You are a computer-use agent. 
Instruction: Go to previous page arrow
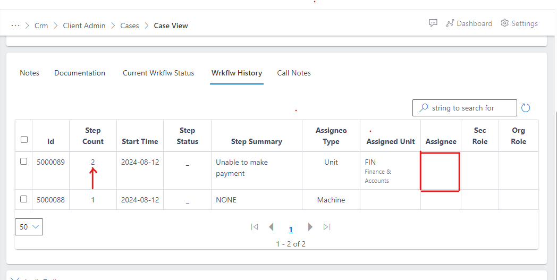pyautogui.click(x=272, y=227)
